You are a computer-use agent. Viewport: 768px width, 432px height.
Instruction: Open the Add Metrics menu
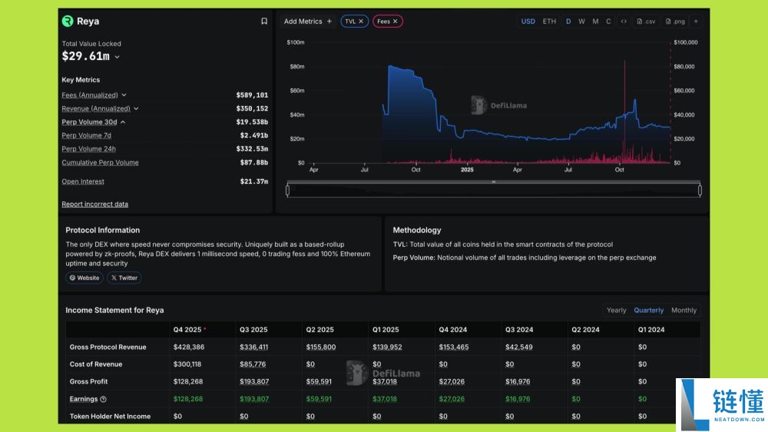(308, 21)
